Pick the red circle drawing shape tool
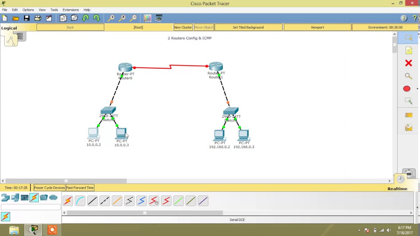Image resolution: width=420 pixels, height=236 pixels. [x=407, y=89]
